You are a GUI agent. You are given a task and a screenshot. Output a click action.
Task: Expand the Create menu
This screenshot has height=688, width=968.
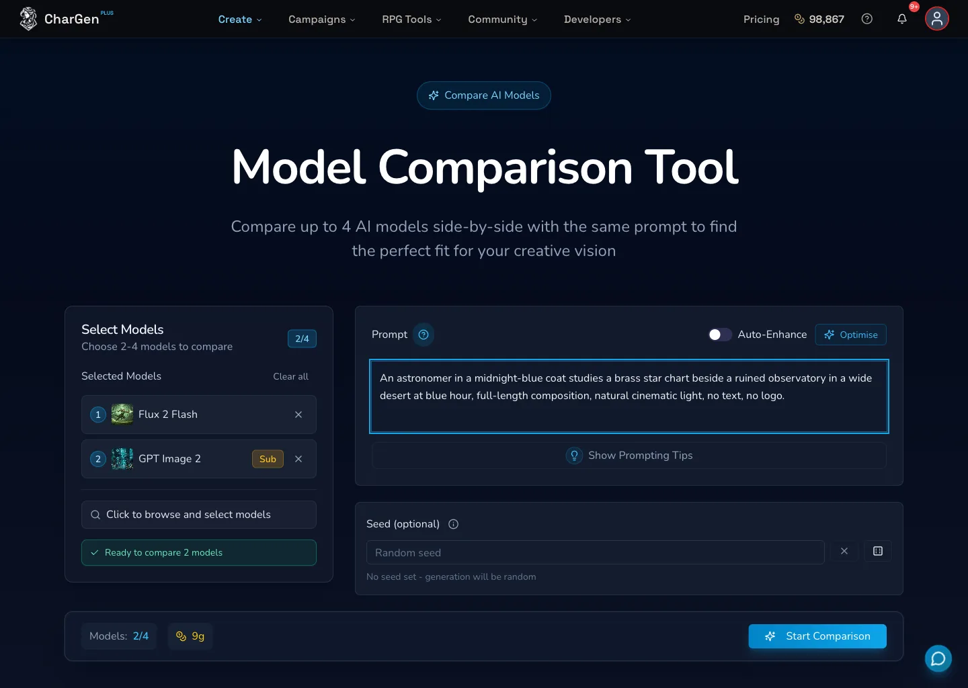coord(240,19)
